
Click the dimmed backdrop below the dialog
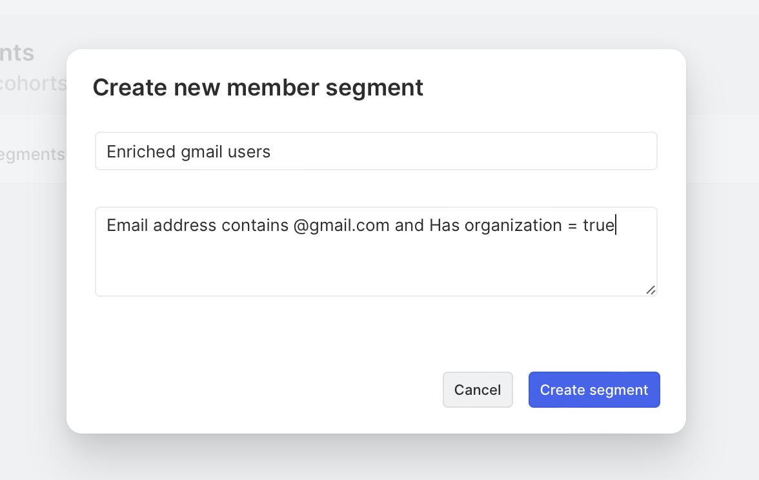tap(379, 458)
